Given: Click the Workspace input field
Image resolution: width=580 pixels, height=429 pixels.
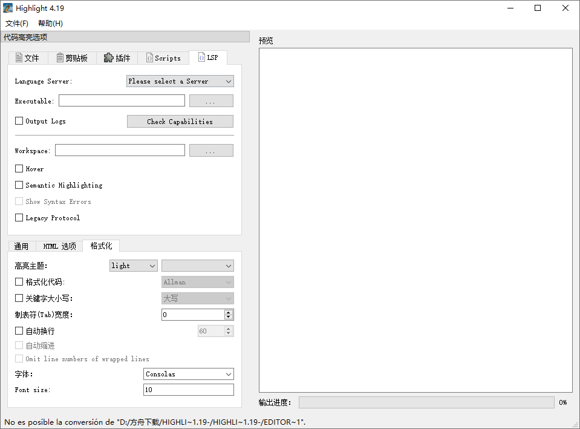Looking at the screenshot, I should tap(120, 150).
